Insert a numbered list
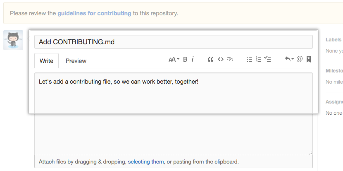Screen dimensions: 343x171 click(x=259, y=59)
